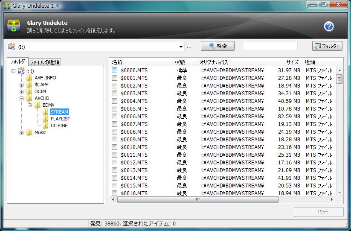Expand the DCIM folder node
The height and width of the screenshot is (231, 351).
point(21,91)
